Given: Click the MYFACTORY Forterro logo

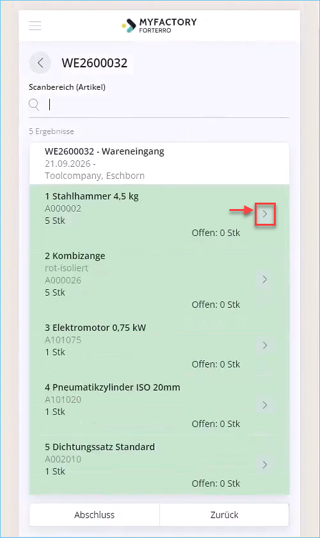Looking at the screenshot, I should click(x=159, y=26).
